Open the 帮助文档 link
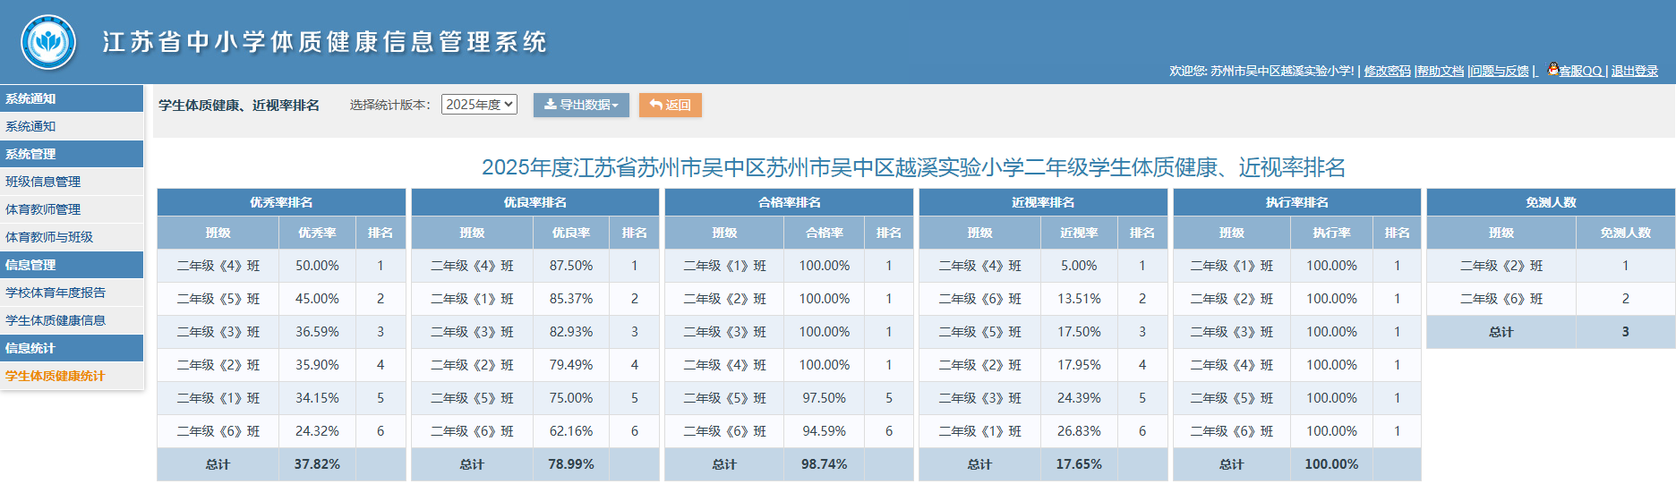 click(1441, 71)
